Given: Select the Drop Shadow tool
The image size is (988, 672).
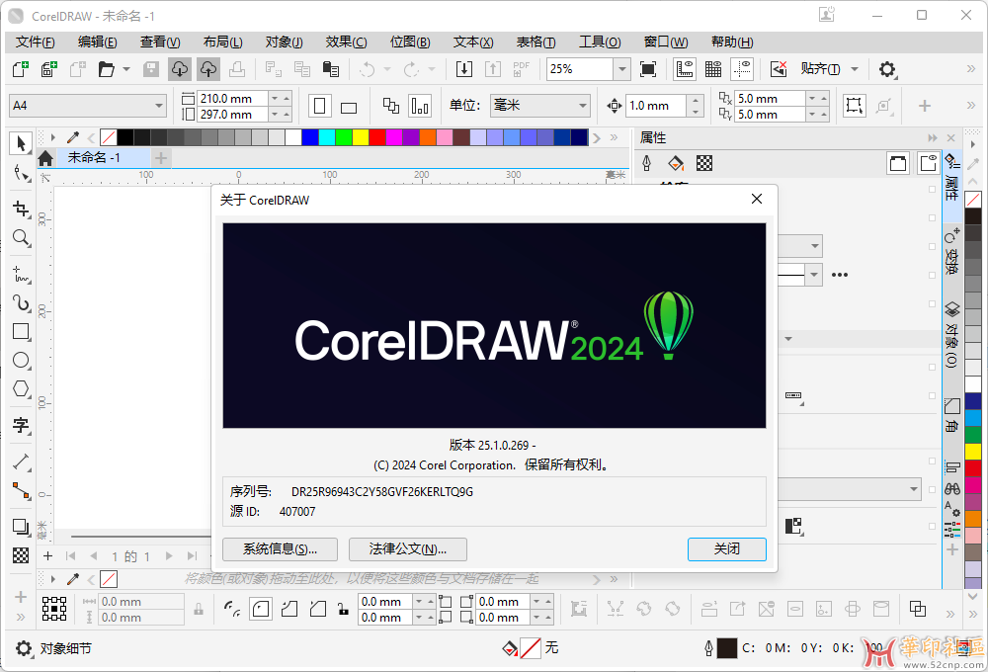Looking at the screenshot, I should click(x=21, y=527).
